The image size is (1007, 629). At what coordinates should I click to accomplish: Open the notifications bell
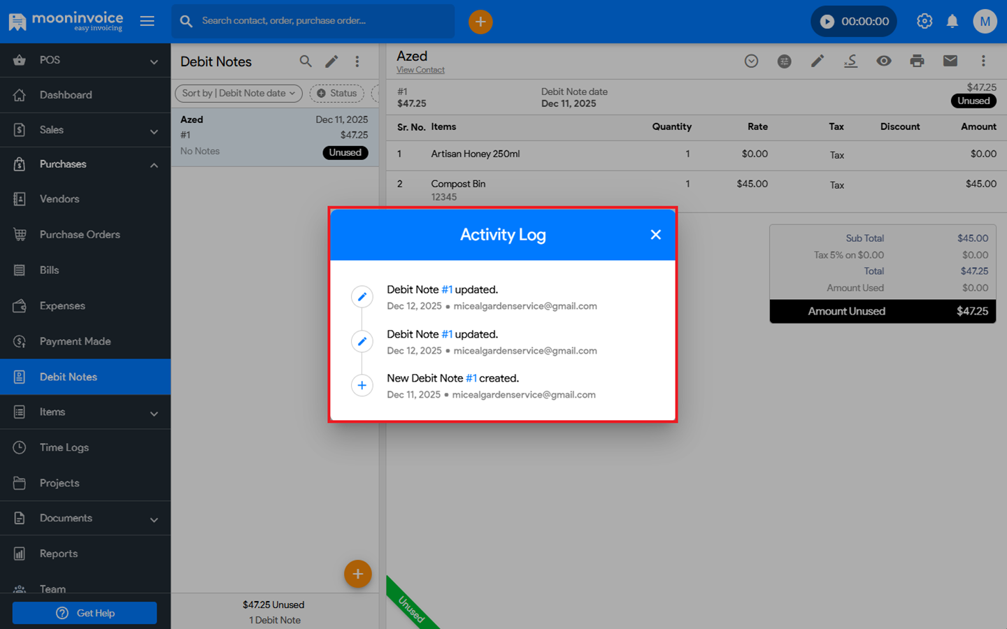coord(952,22)
